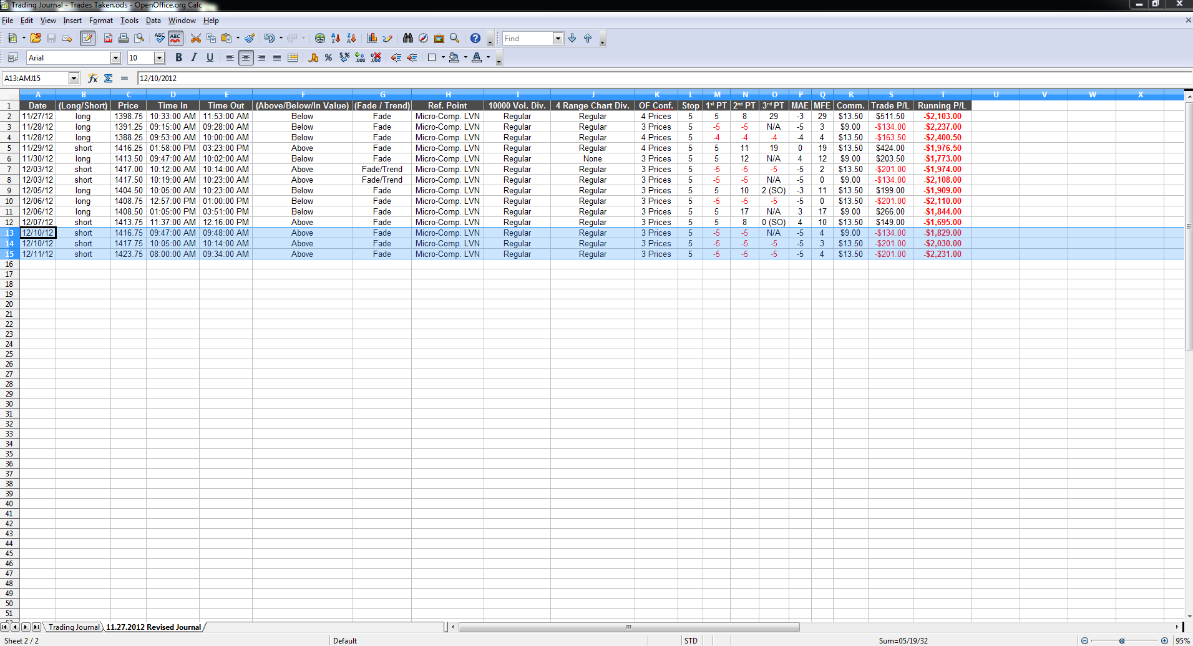Toggle AutoSpellcheck button
Screen dimensions: 1193x646
click(x=175, y=39)
